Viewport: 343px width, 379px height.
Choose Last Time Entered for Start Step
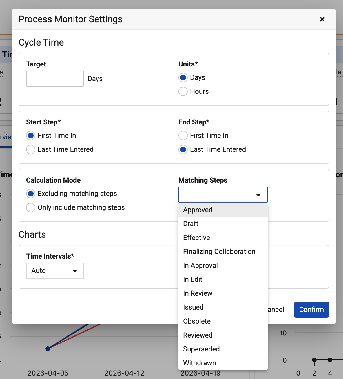tap(31, 149)
